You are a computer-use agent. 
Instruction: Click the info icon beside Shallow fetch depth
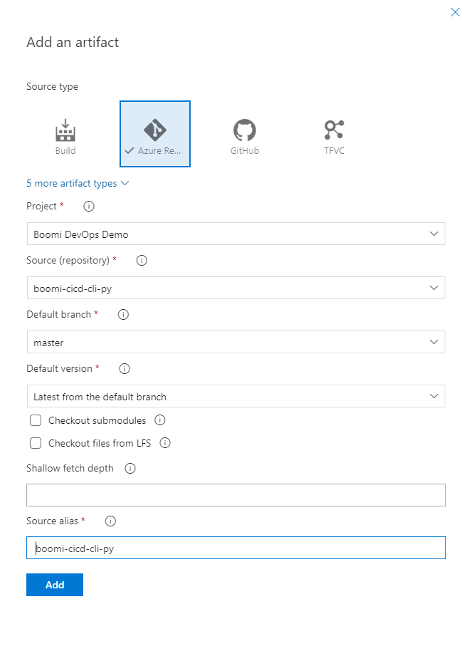pyautogui.click(x=129, y=469)
